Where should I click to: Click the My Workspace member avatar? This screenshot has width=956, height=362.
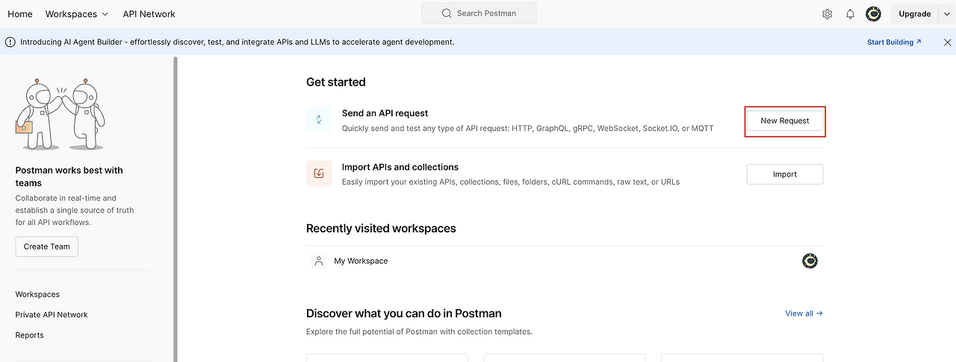810,261
